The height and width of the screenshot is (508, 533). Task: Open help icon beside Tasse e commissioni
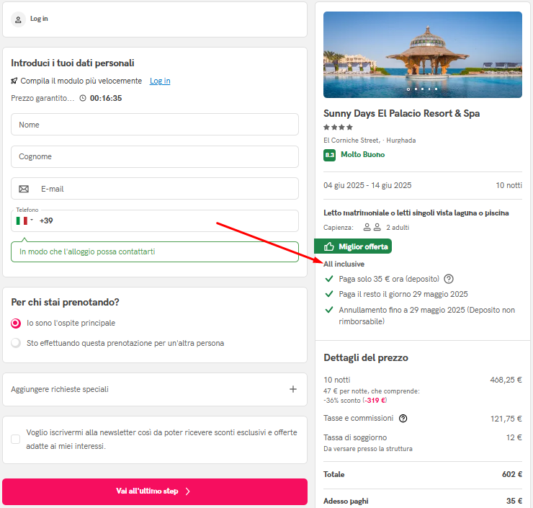403,418
